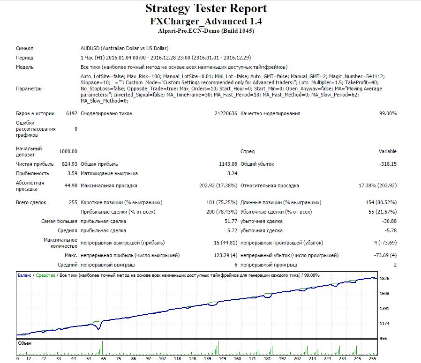Click the Баланс legend label on chart
421x363 pixels.
[x=24, y=275]
